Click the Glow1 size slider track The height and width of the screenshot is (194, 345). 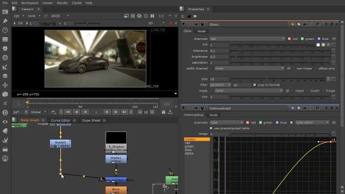(278, 79)
